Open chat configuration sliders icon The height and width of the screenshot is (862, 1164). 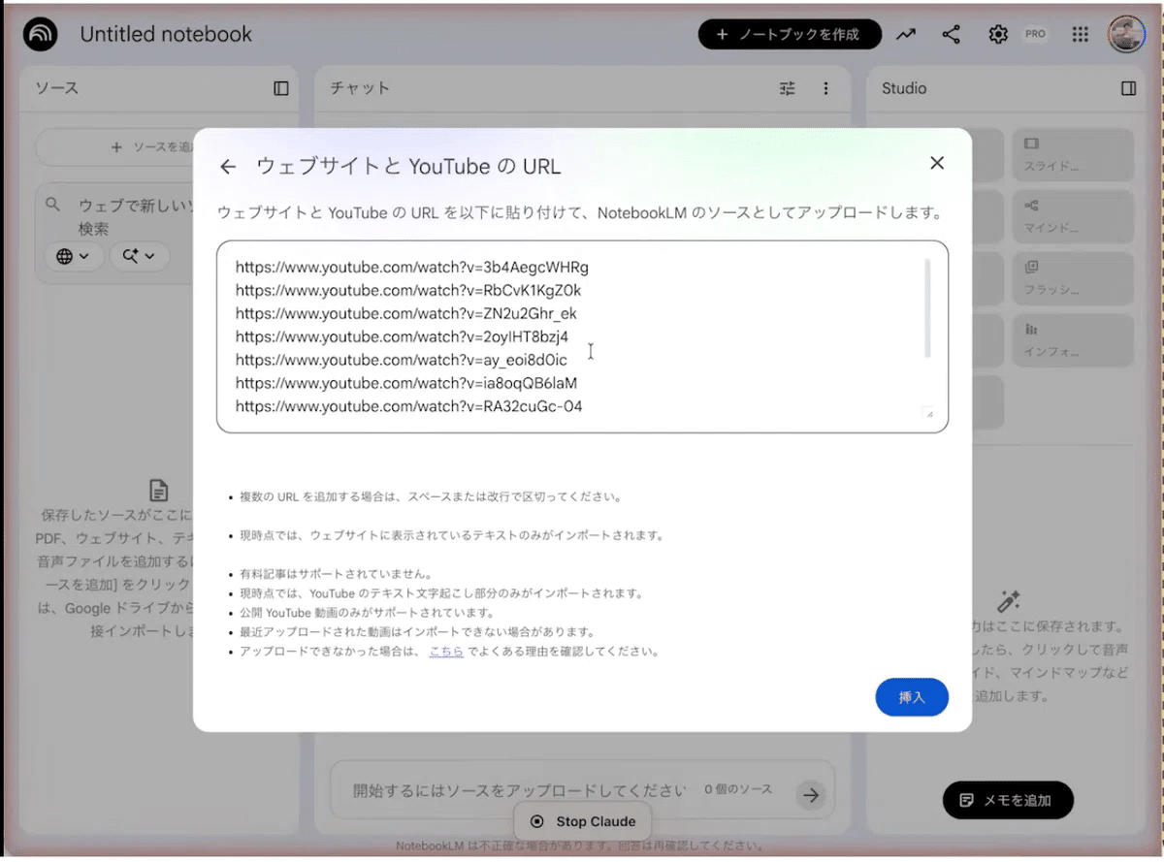(788, 88)
